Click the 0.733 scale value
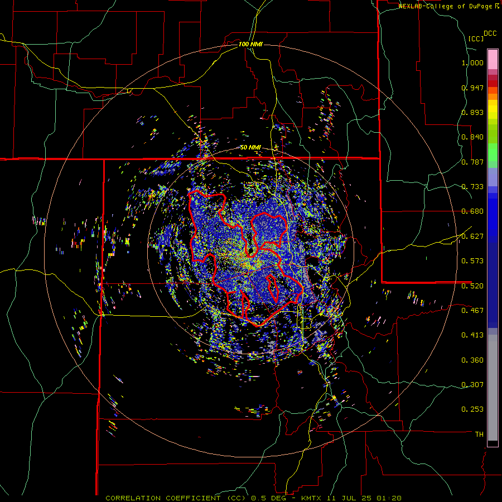The width and height of the screenshot is (502, 502). [472, 187]
